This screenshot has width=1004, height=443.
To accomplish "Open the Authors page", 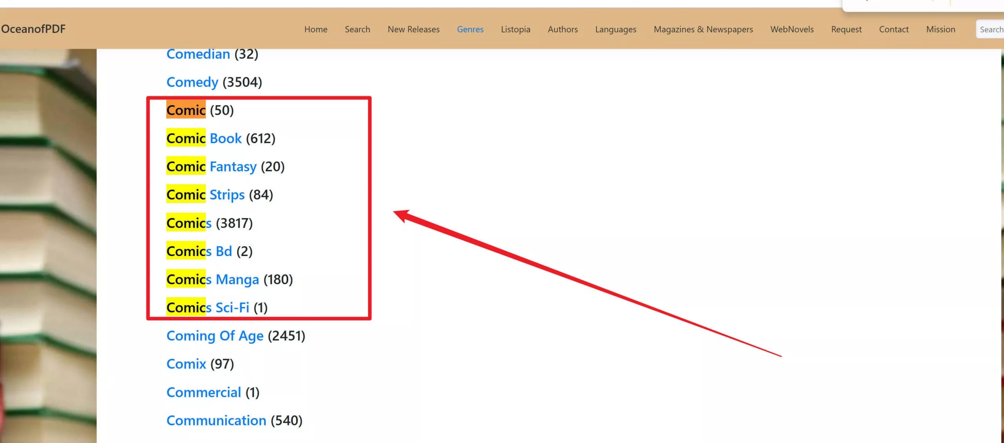I will point(562,29).
